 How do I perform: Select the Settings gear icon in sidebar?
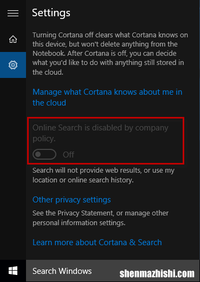point(13,65)
